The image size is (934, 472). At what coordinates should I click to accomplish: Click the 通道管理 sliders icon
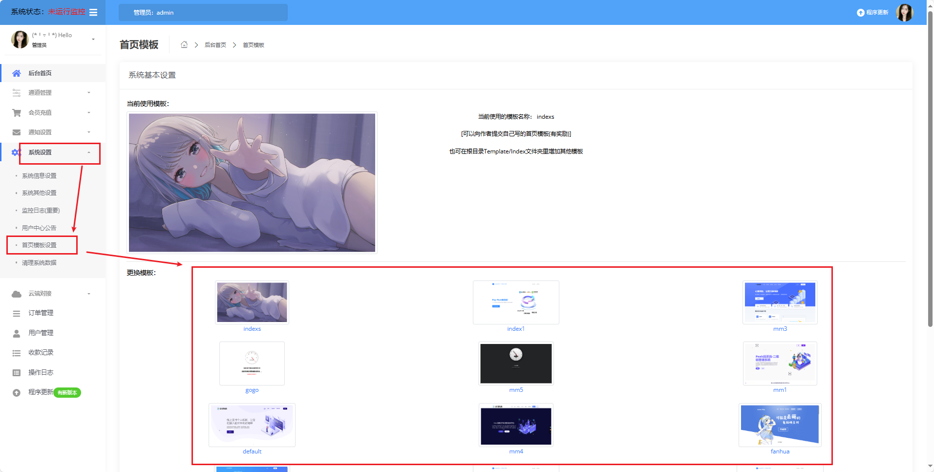[17, 93]
